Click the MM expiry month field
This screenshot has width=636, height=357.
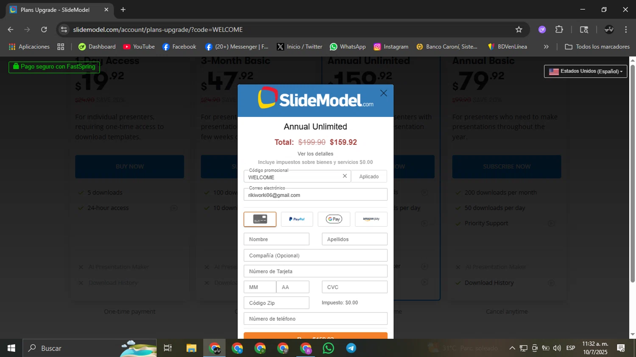[260, 287]
